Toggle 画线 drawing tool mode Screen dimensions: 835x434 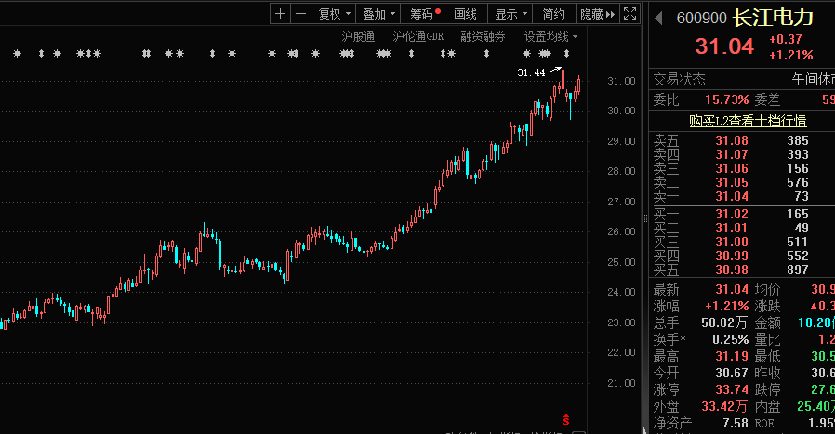point(465,14)
